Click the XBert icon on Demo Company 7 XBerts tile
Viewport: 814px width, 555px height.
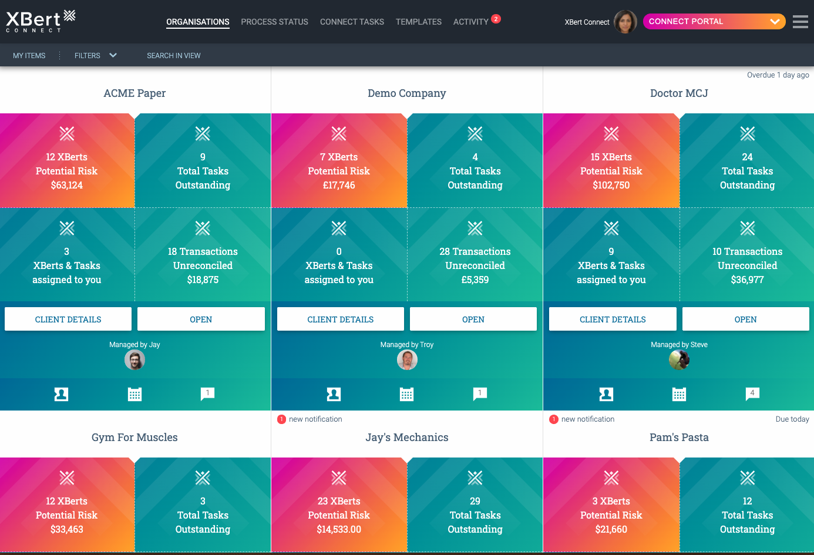339,134
